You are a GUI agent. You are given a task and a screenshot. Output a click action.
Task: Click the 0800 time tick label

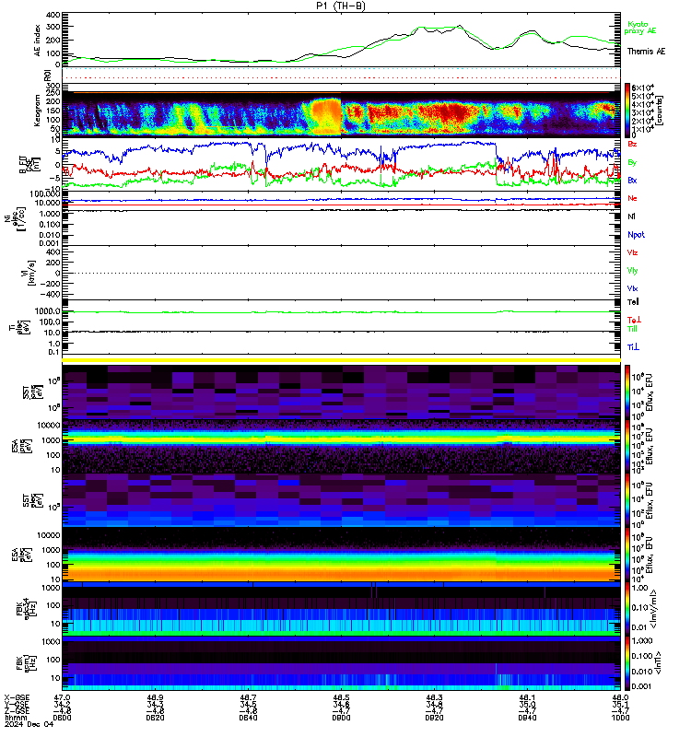(x=62, y=718)
